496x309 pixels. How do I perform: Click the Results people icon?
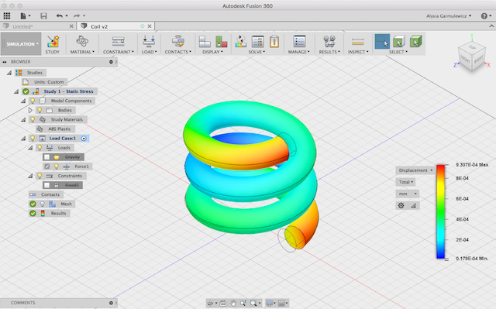tap(329, 41)
